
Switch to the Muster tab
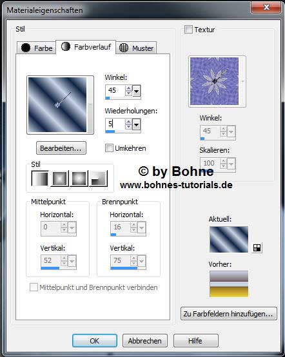pyautogui.click(x=136, y=48)
